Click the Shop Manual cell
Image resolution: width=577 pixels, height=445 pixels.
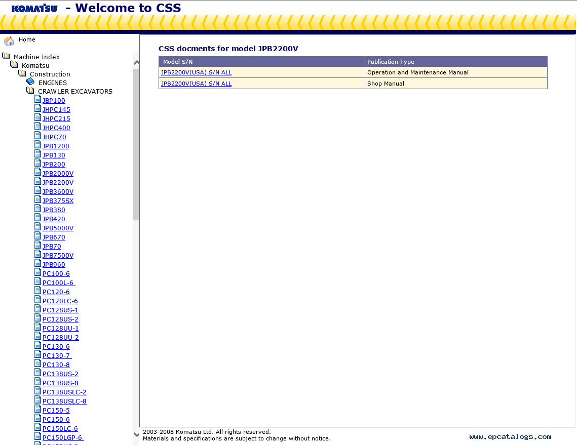tap(456, 84)
